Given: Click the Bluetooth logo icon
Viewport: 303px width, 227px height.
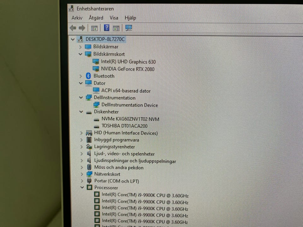Looking at the screenshot, I should coord(88,76).
